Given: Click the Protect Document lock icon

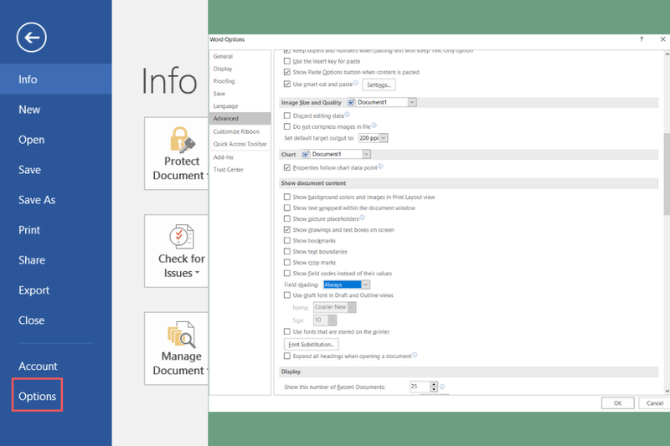Looking at the screenshot, I should point(183,140).
